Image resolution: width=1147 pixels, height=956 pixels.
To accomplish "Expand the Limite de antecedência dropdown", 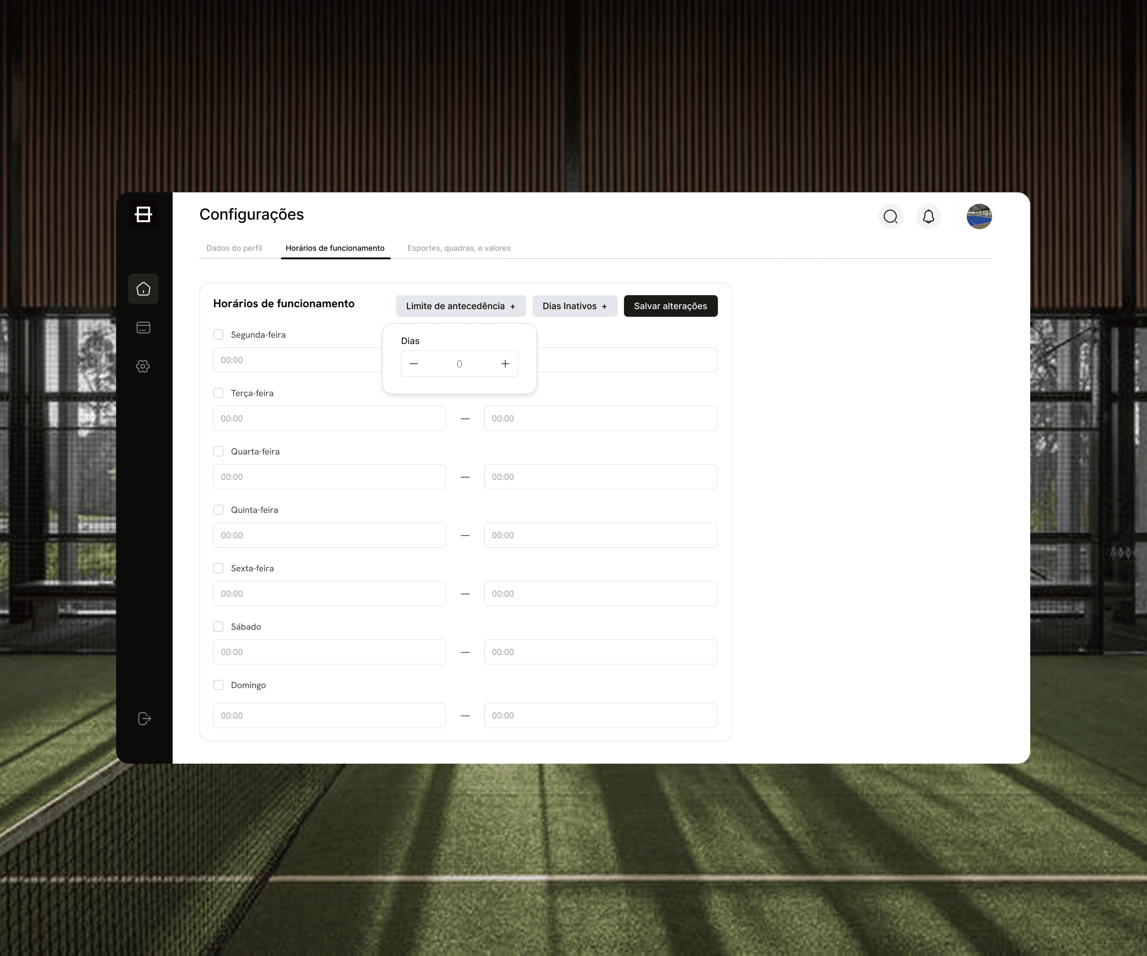I will pos(461,306).
